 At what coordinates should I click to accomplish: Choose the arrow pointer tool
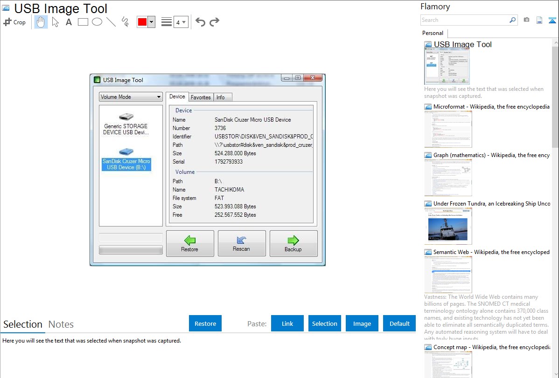pyautogui.click(x=55, y=22)
